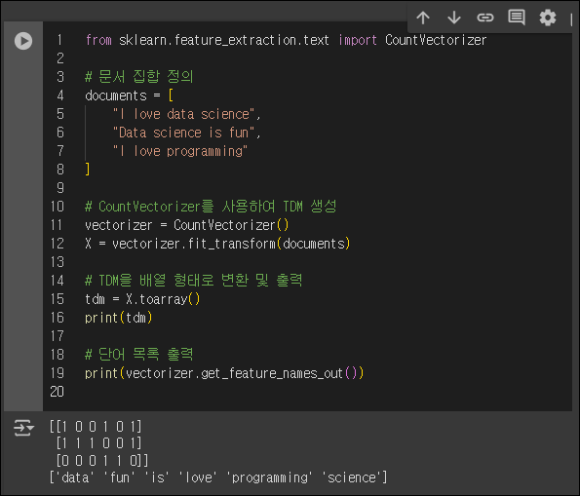The width and height of the screenshot is (580, 496).
Task: Run the code cell
Action: 23,41
